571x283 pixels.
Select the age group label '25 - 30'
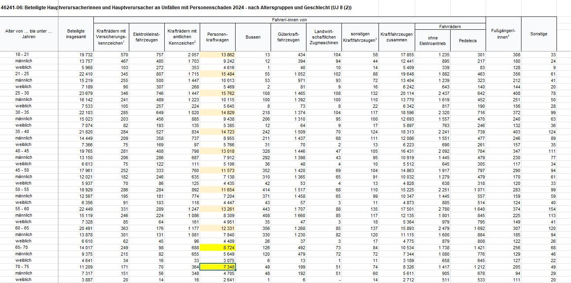point(23,93)
